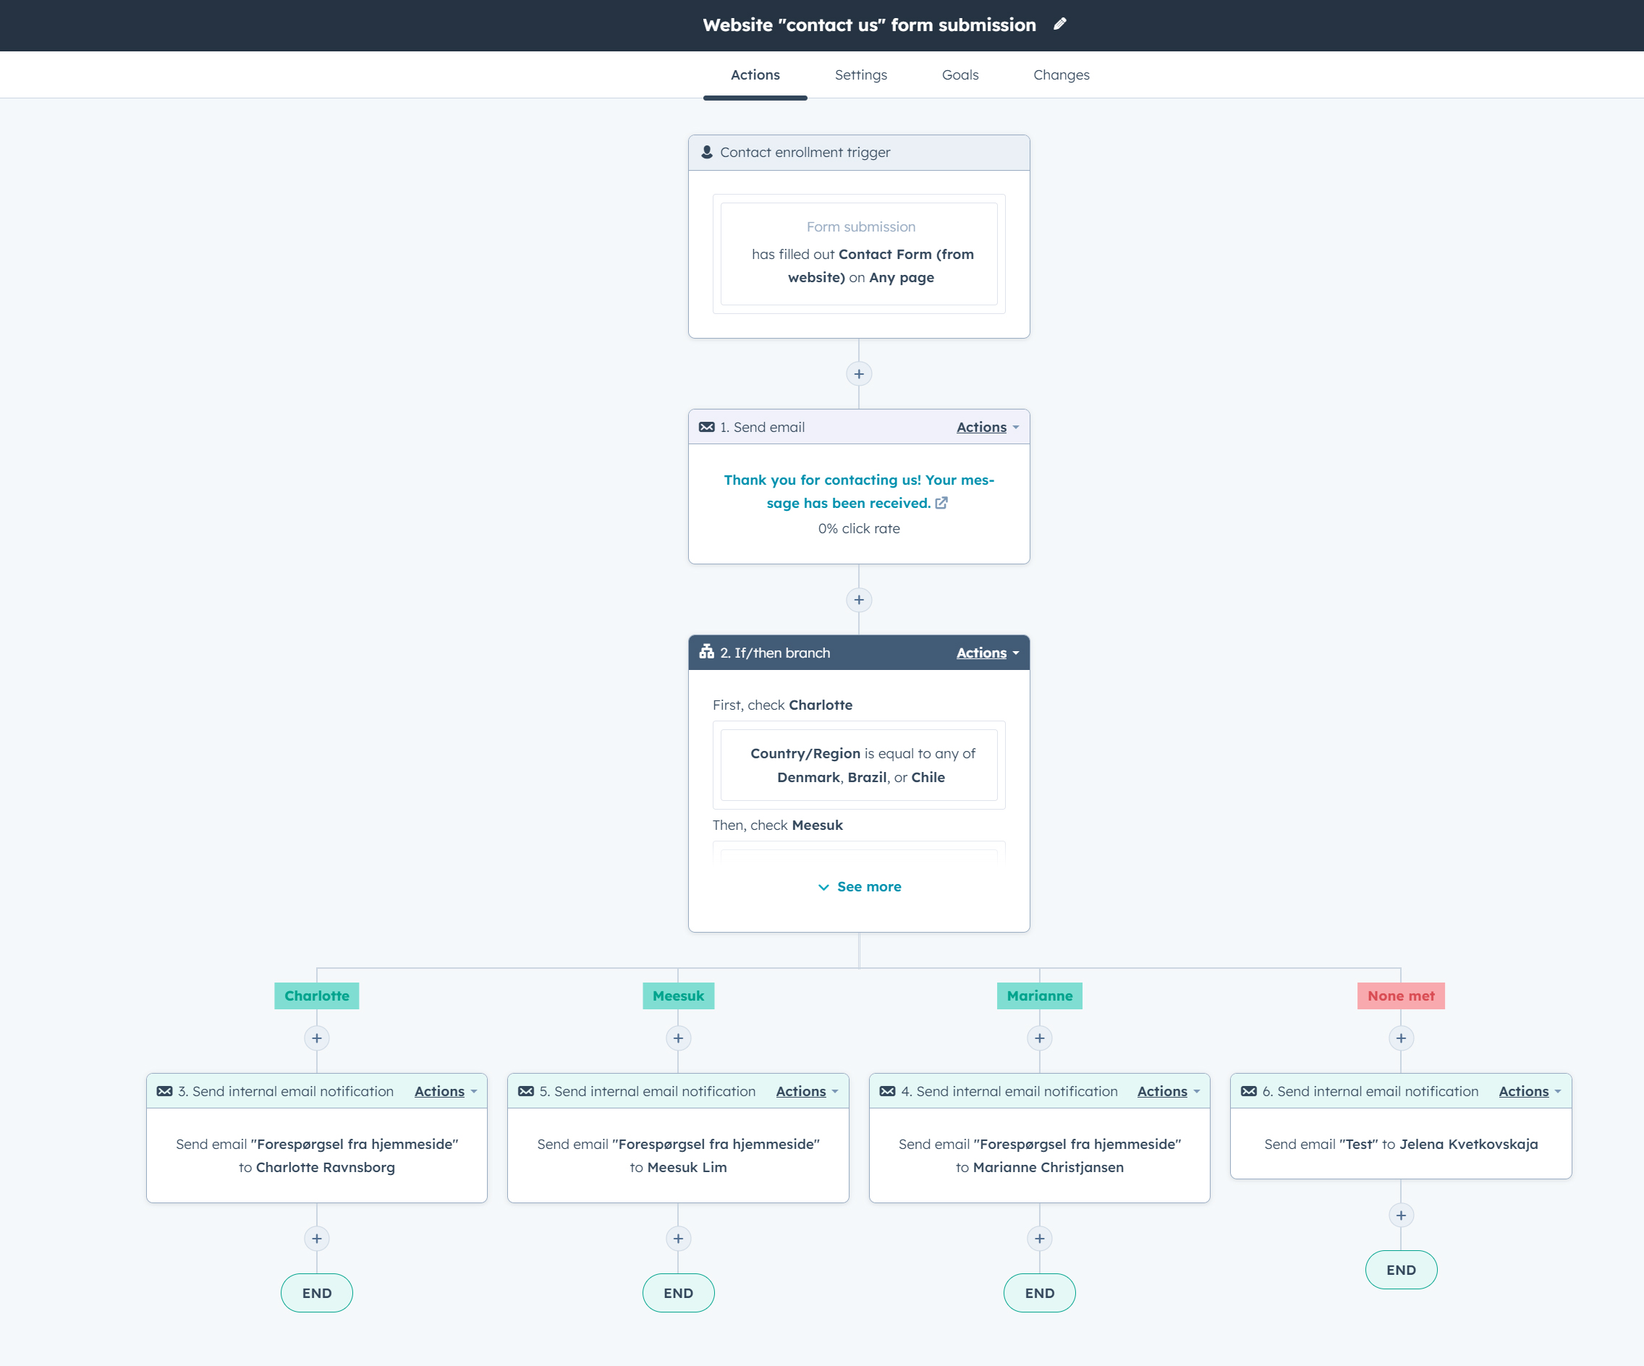Add an action below the enrollment trigger

click(858, 373)
